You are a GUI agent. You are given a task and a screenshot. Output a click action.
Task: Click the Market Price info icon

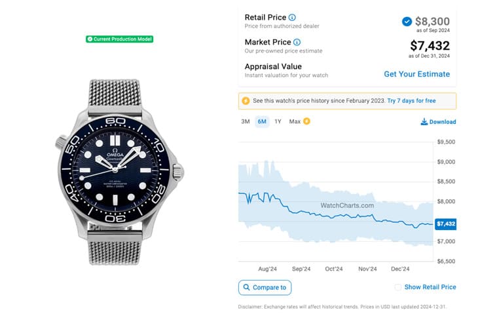pyautogui.click(x=297, y=43)
